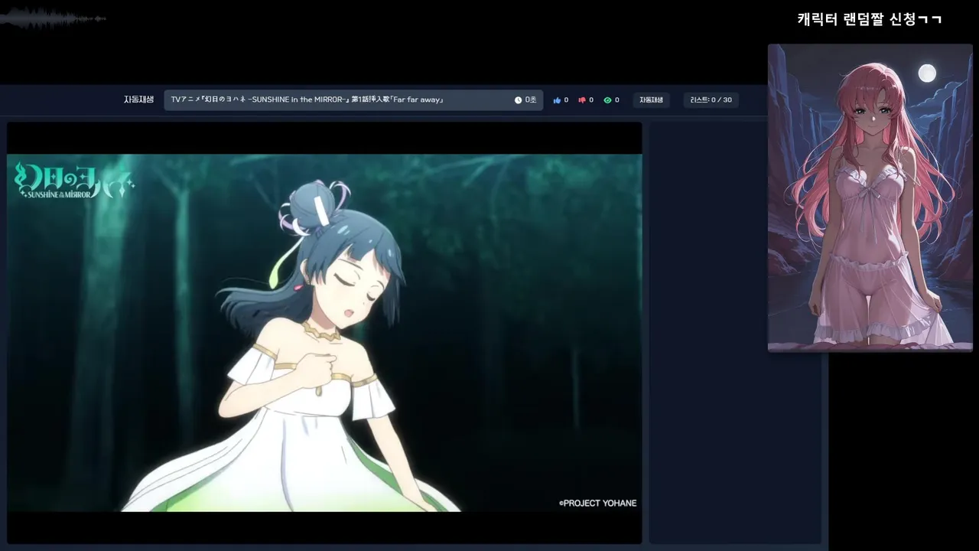Click the 0초 time text
Screen dimensions: 979x551
tap(531, 100)
